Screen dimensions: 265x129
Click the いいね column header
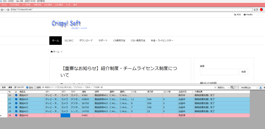tap(138, 92)
